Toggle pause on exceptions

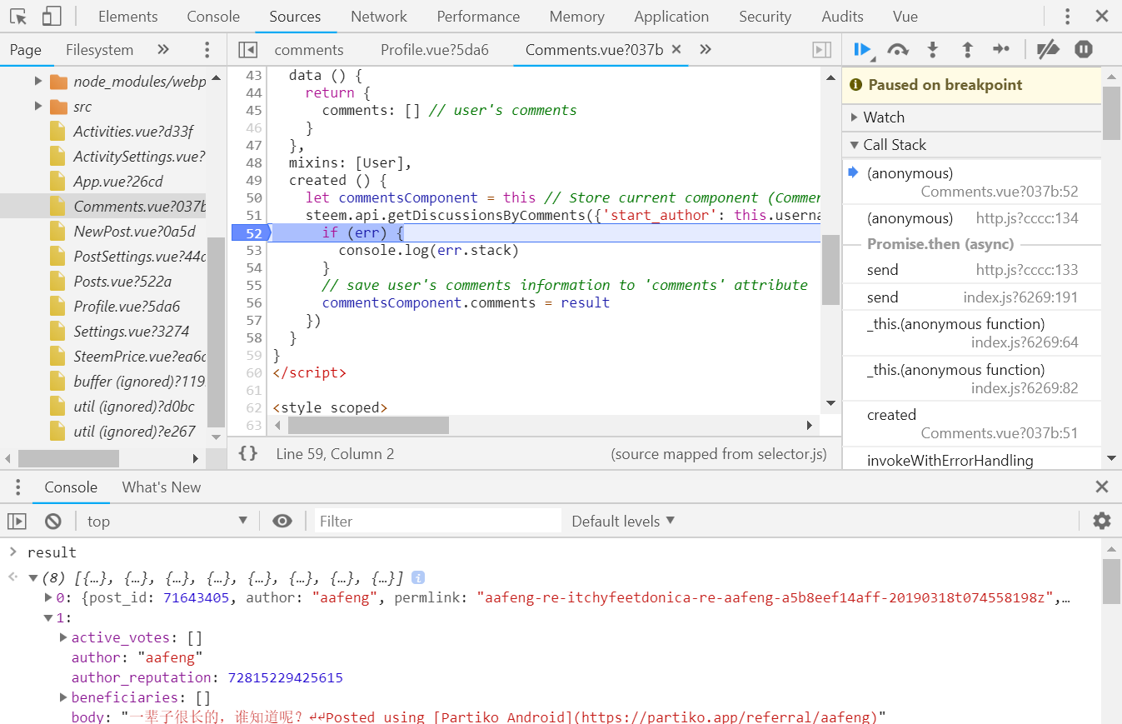click(x=1084, y=50)
